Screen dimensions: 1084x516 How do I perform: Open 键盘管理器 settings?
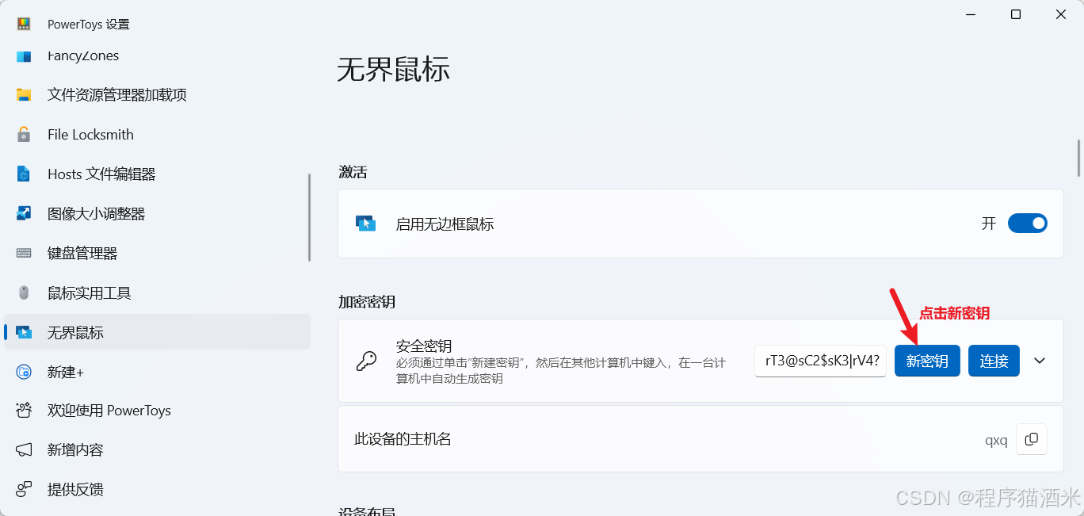click(x=157, y=254)
